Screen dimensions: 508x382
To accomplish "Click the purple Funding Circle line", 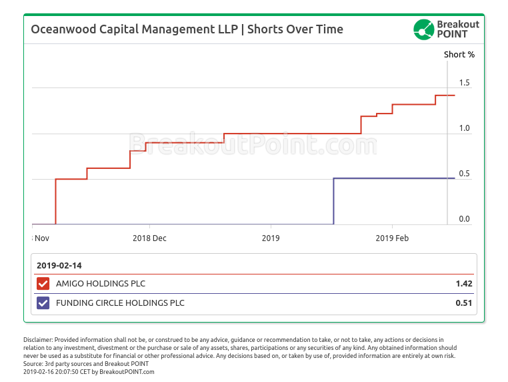I will tap(394, 178).
